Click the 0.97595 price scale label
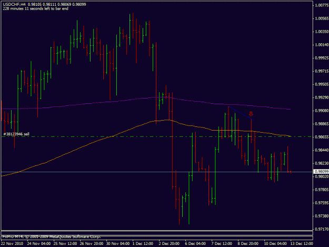This screenshot has height=247, width=329. (x=322, y=203)
